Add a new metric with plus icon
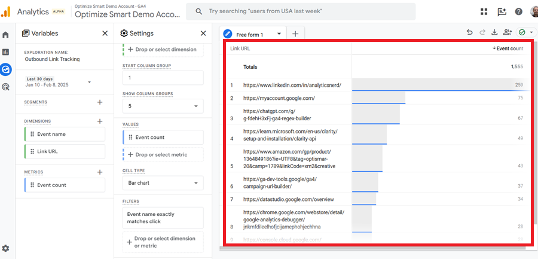This screenshot has height=259, width=538. (100, 172)
